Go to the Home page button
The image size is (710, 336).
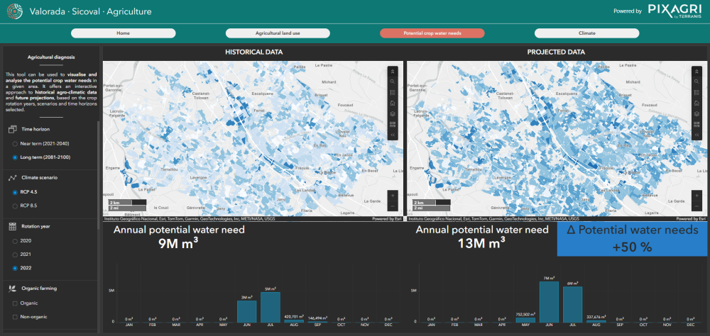[123, 33]
